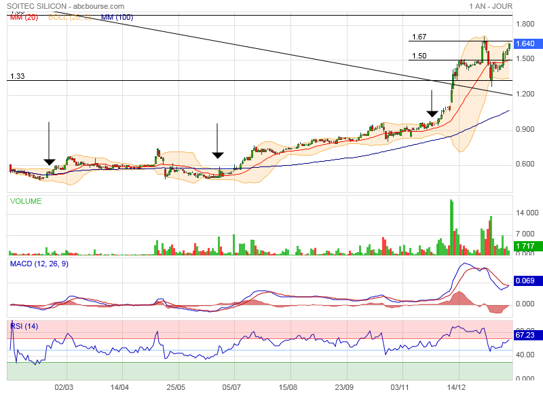Click the red MM (20) legend label
This screenshot has height=394, width=543.
click(x=24, y=18)
